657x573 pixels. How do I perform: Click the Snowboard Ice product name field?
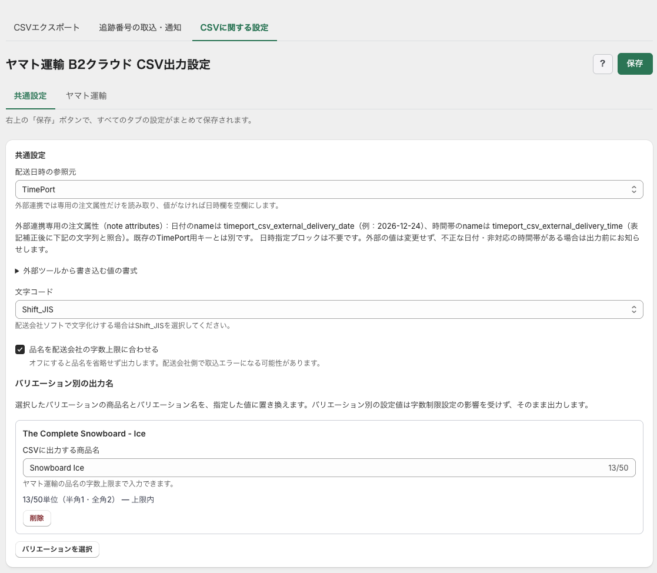329,468
